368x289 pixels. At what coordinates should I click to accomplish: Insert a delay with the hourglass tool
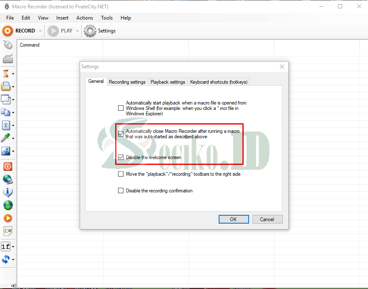[6, 73]
